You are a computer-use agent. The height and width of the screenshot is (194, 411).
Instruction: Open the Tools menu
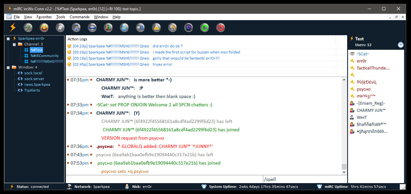[x=60, y=17]
